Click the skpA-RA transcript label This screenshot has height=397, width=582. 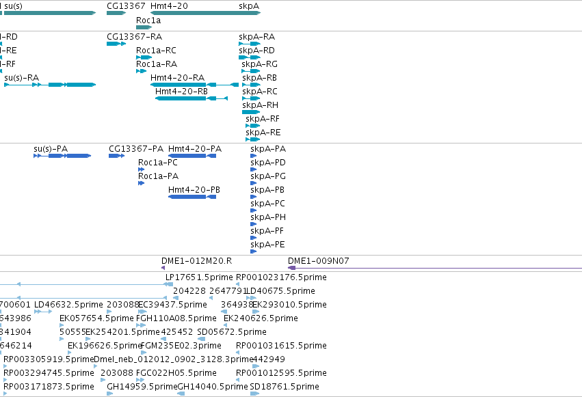pyautogui.click(x=257, y=37)
